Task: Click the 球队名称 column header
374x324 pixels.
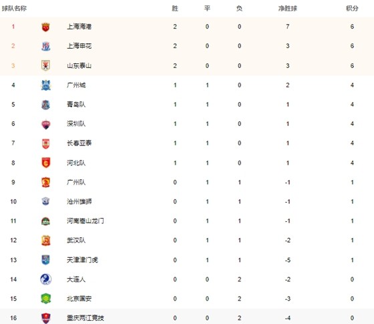Action: [14, 9]
